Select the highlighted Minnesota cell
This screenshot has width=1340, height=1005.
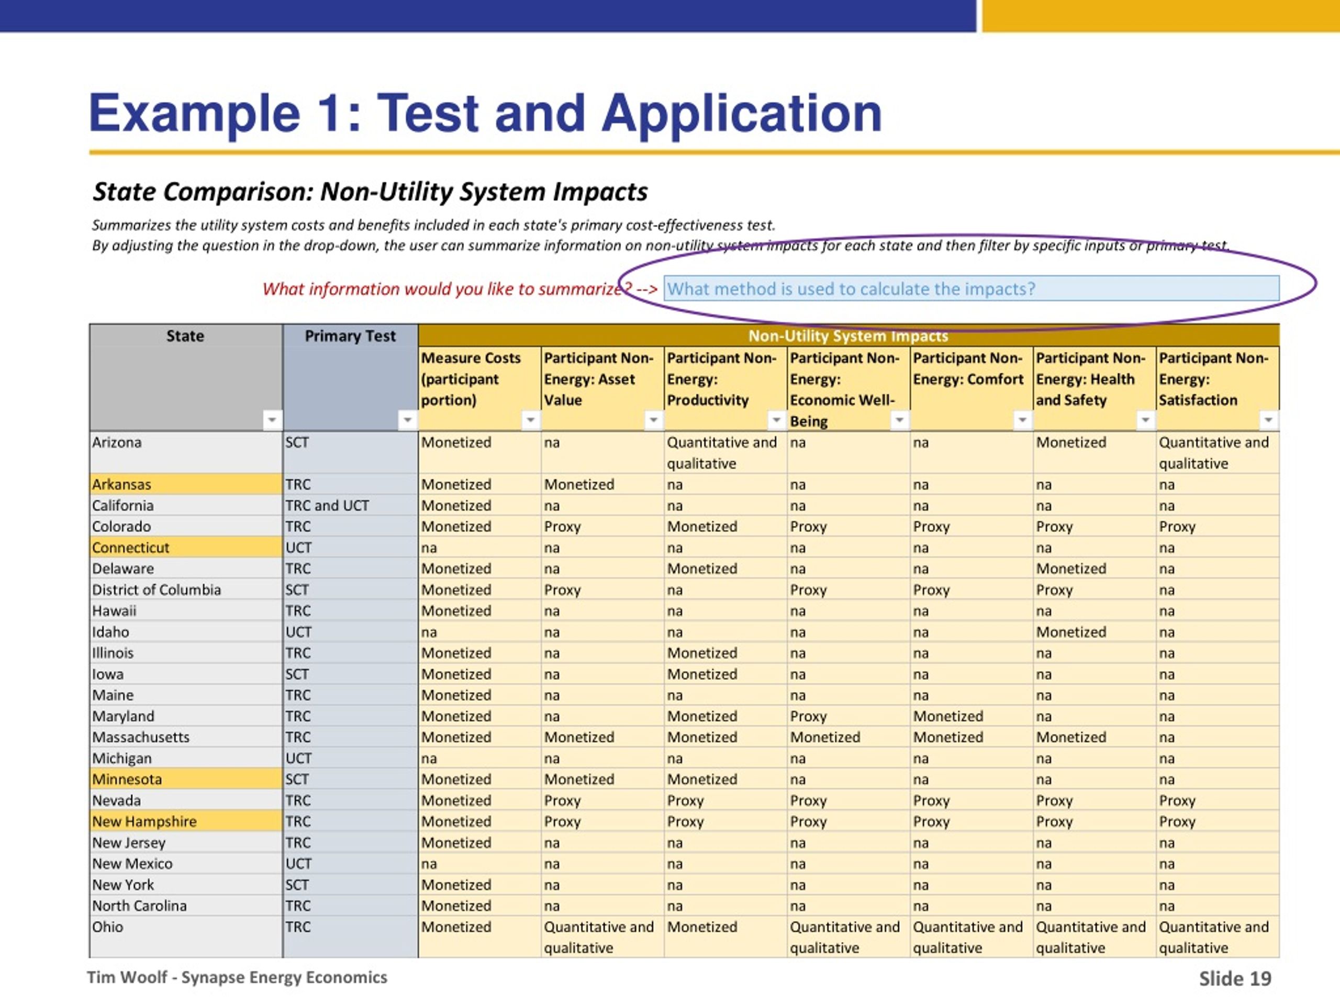tap(186, 779)
